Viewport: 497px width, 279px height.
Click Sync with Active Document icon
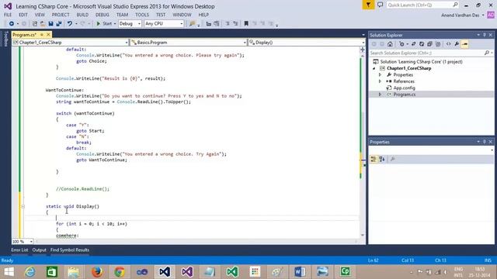(413, 44)
